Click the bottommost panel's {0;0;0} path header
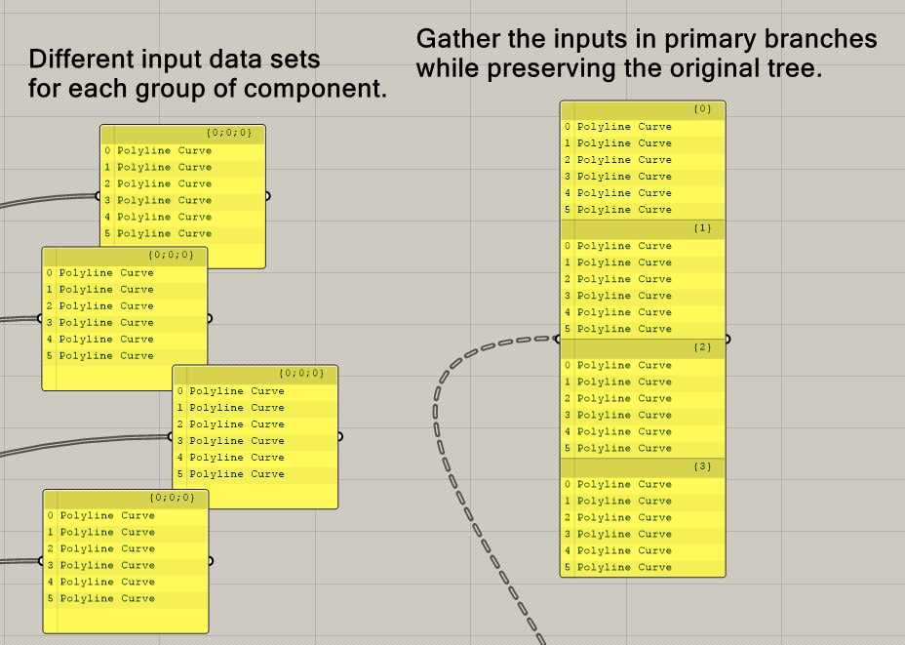Image resolution: width=905 pixels, height=645 pixels. [126, 498]
